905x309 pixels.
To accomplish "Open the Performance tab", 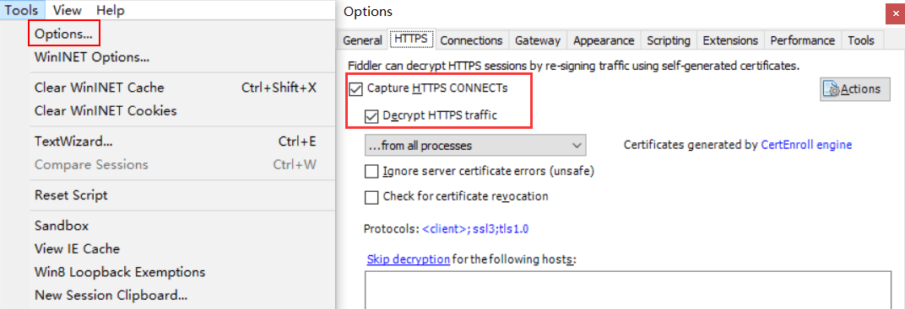I will 803,40.
